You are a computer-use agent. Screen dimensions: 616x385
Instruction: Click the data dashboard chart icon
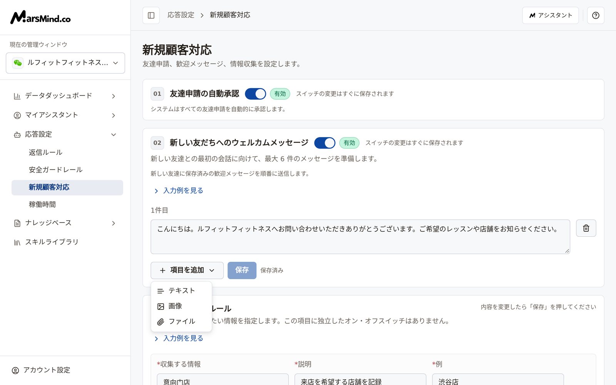[x=17, y=96]
